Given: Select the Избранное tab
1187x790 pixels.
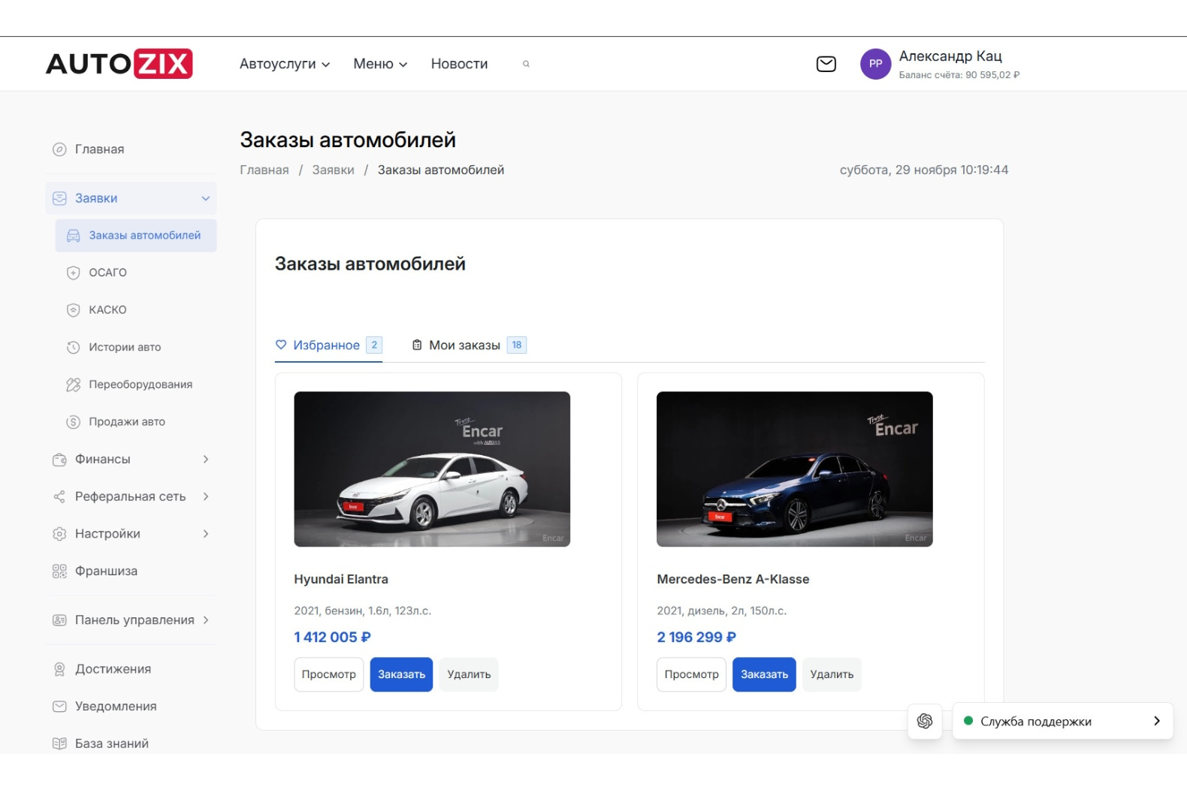Looking at the screenshot, I should tap(326, 345).
